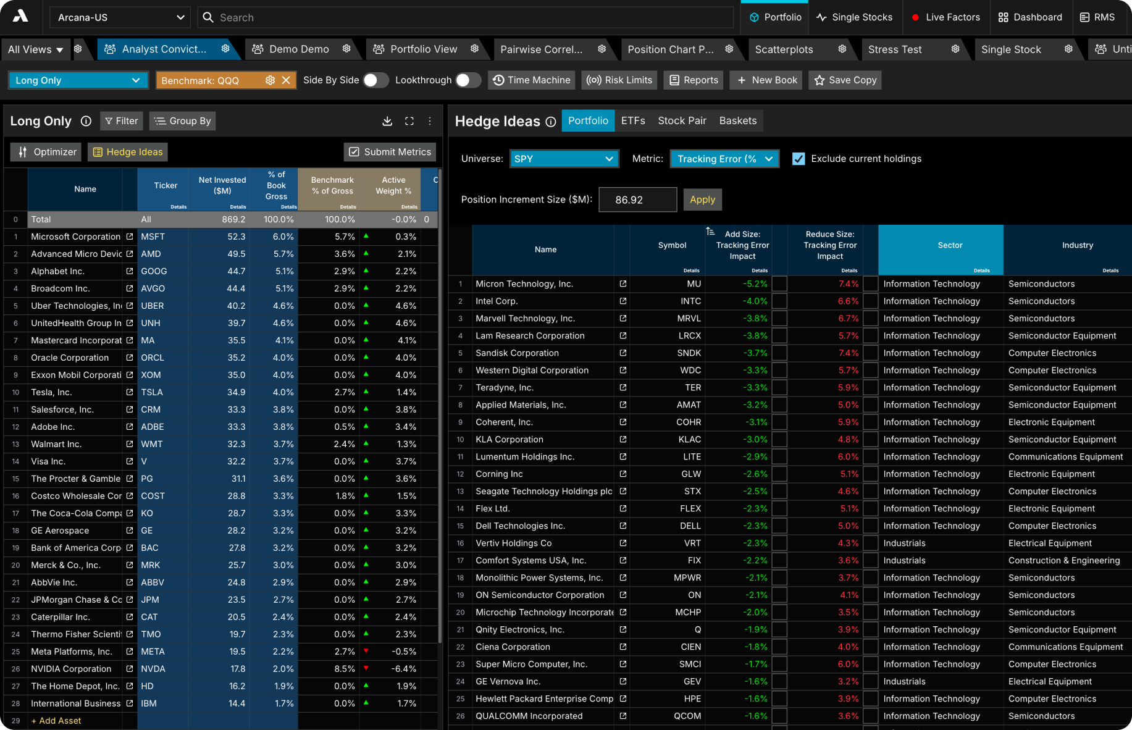The height and width of the screenshot is (730, 1132).
Task: Open gear settings for Portfolio View tab
Action: [474, 49]
